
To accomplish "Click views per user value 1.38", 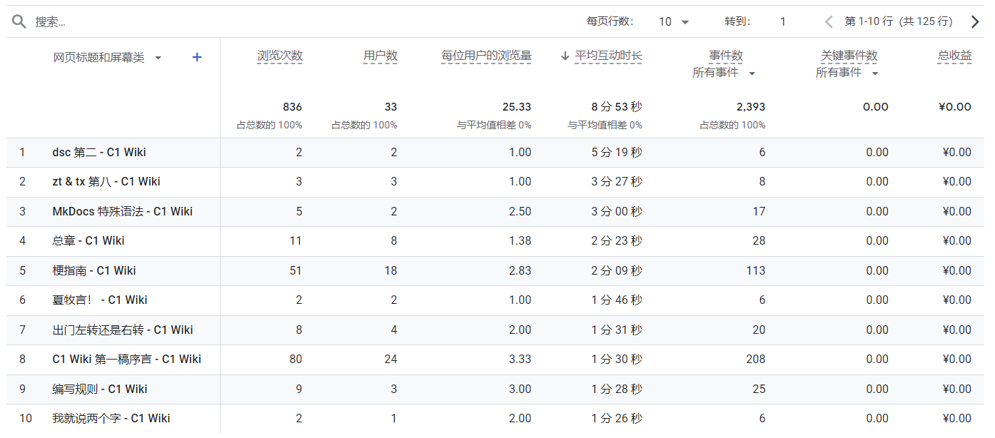I will 520,240.
